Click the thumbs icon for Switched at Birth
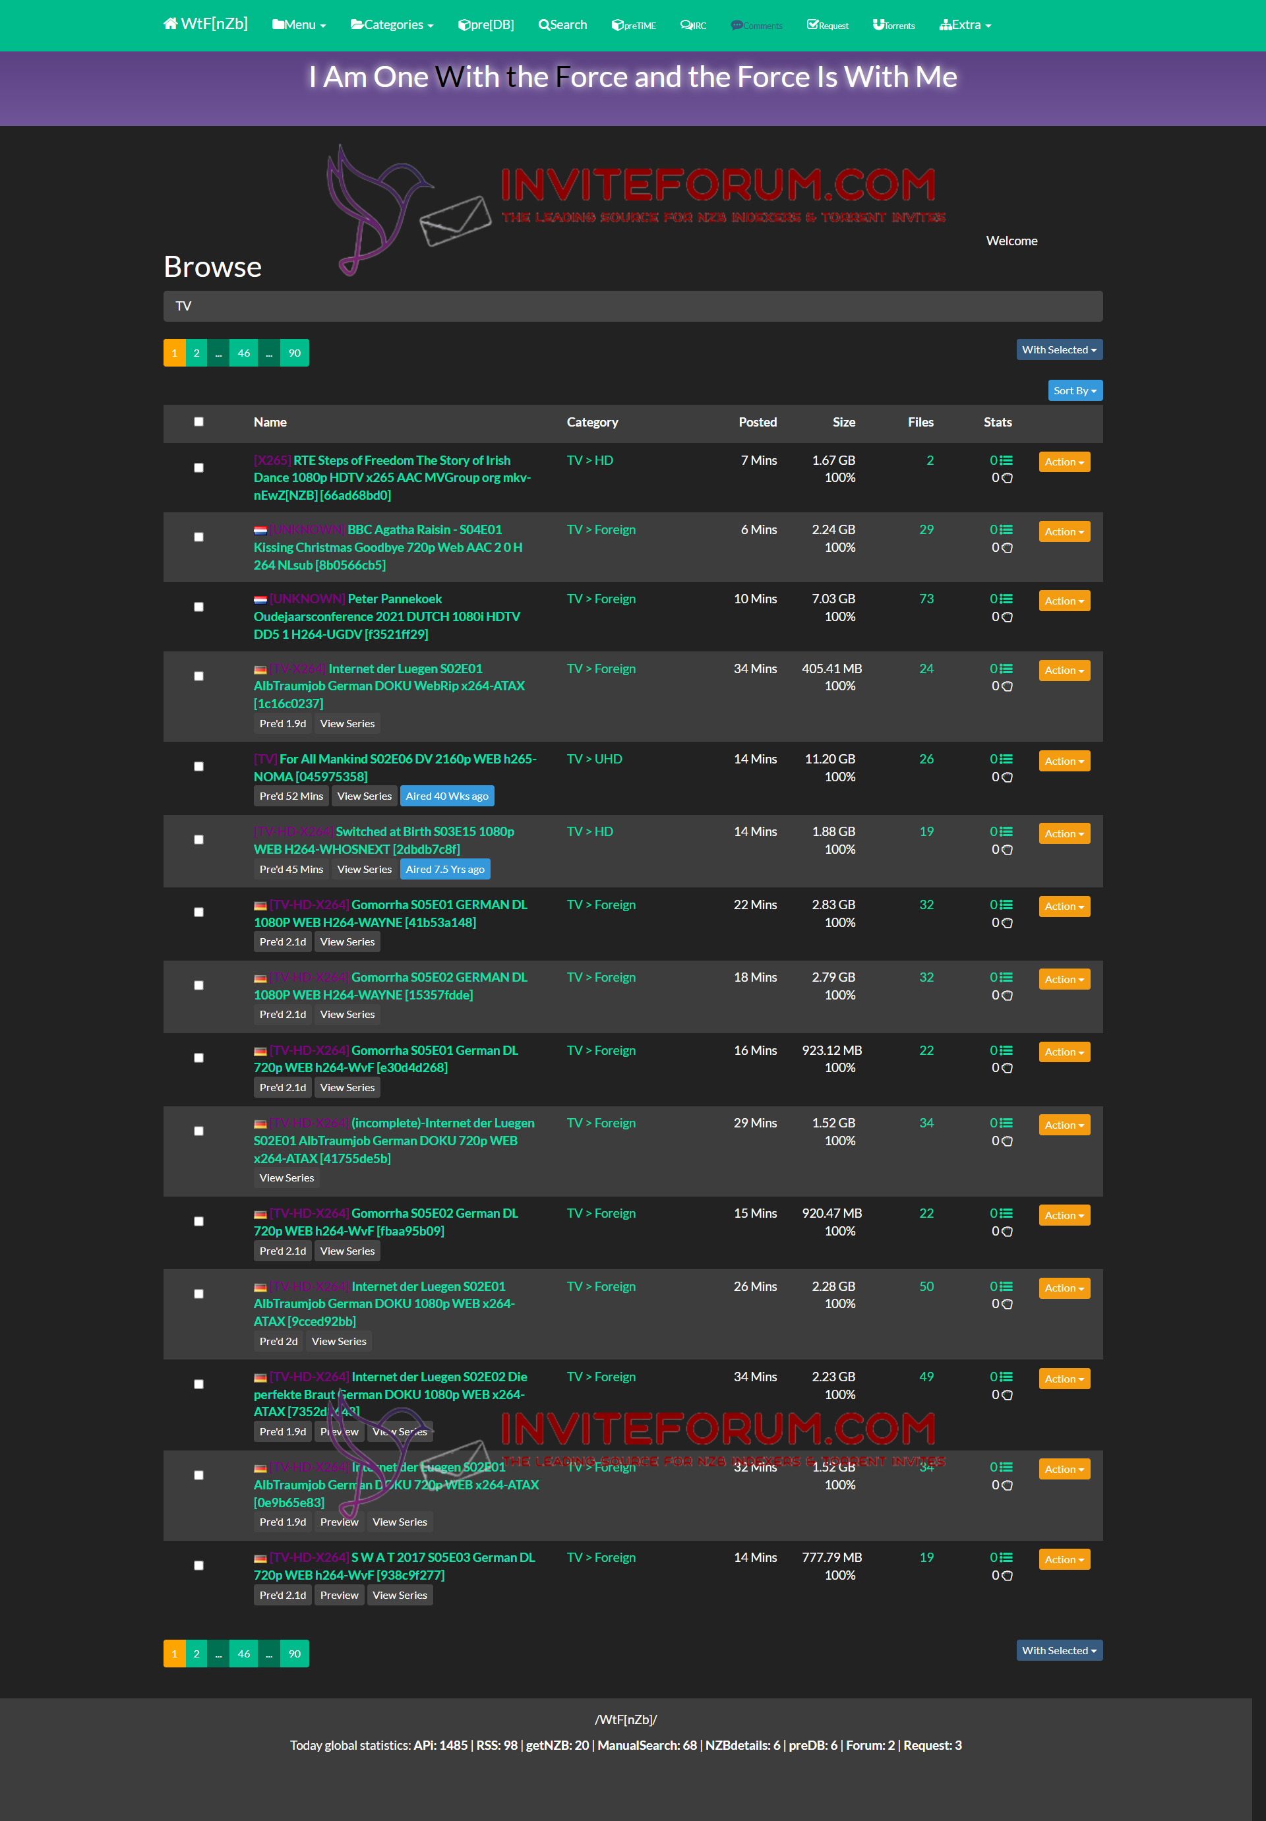Viewport: 1266px width, 1821px height. pos(1007,849)
